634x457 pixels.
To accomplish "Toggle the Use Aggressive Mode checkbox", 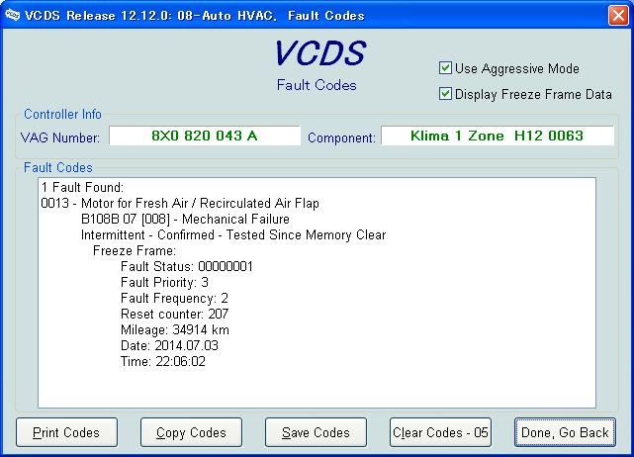I will (x=445, y=68).
